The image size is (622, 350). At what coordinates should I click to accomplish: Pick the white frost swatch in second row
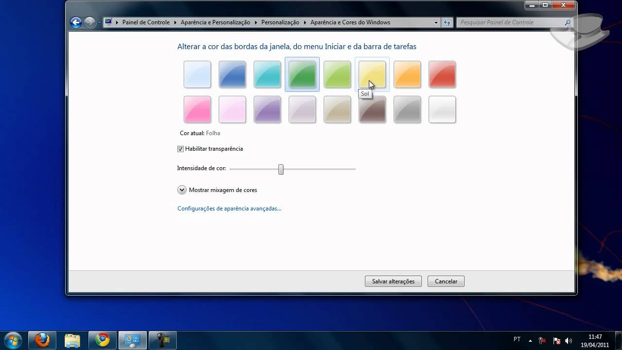(442, 109)
